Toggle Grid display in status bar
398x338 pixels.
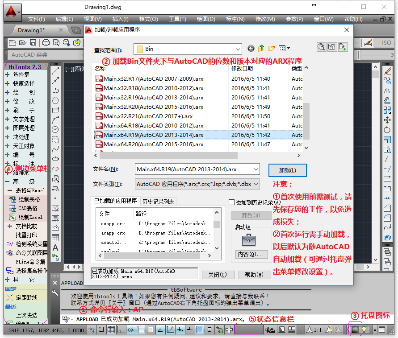pos(111,330)
